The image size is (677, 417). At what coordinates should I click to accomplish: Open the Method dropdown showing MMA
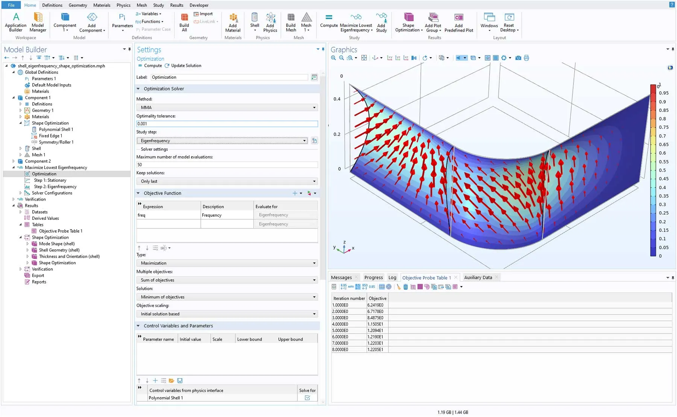(x=227, y=108)
